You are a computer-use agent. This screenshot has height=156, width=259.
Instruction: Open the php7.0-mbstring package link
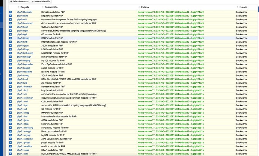25,53
